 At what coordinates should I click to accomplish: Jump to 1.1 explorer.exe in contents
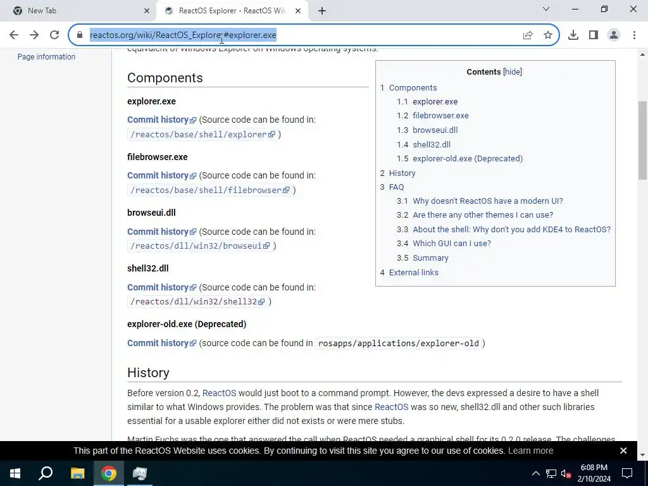click(x=427, y=102)
